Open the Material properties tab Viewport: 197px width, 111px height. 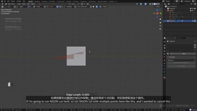[x=164, y=78]
